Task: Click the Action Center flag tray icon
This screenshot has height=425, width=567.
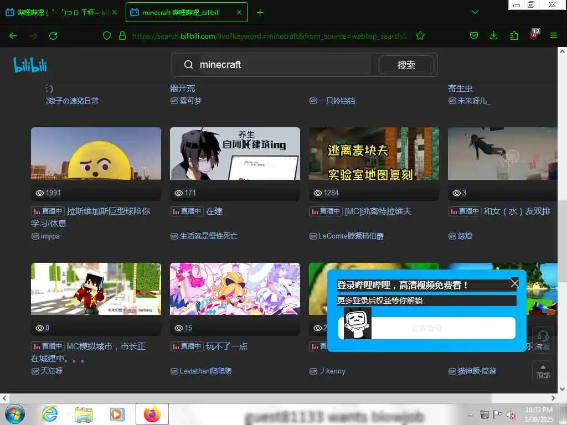Action: tap(498, 414)
